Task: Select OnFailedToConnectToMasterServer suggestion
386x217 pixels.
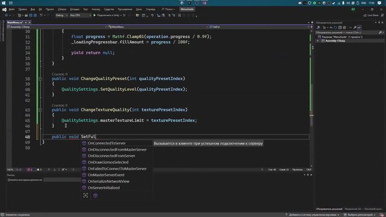Action: (116, 169)
